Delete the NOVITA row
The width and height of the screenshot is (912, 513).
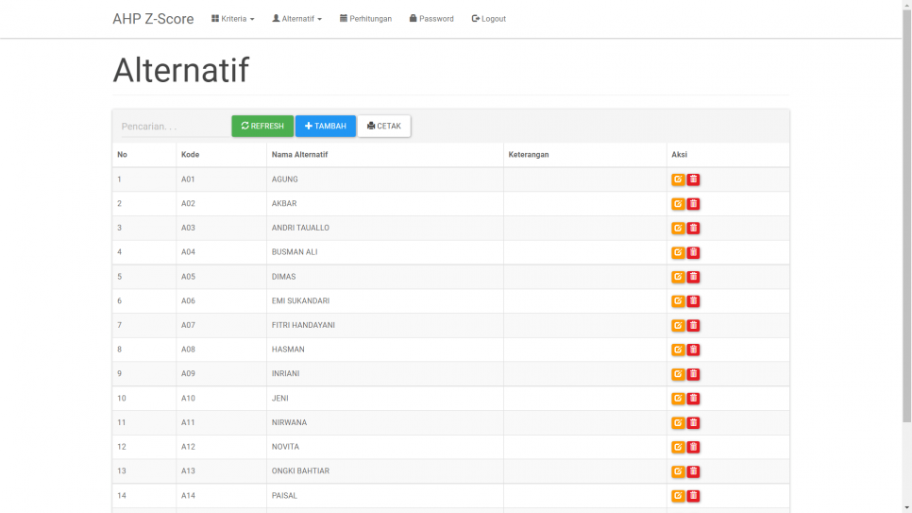[x=693, y=447]
